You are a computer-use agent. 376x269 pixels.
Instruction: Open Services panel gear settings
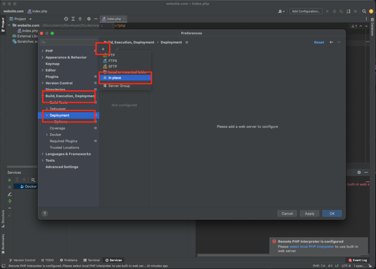pos(359,172)
